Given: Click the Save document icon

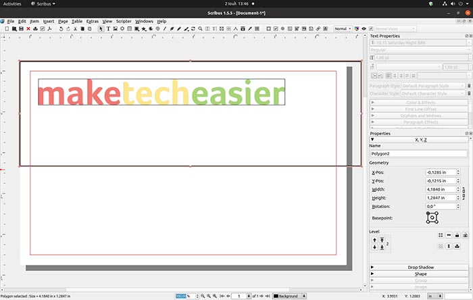Looking at the screenshot, I should (21, 28).
